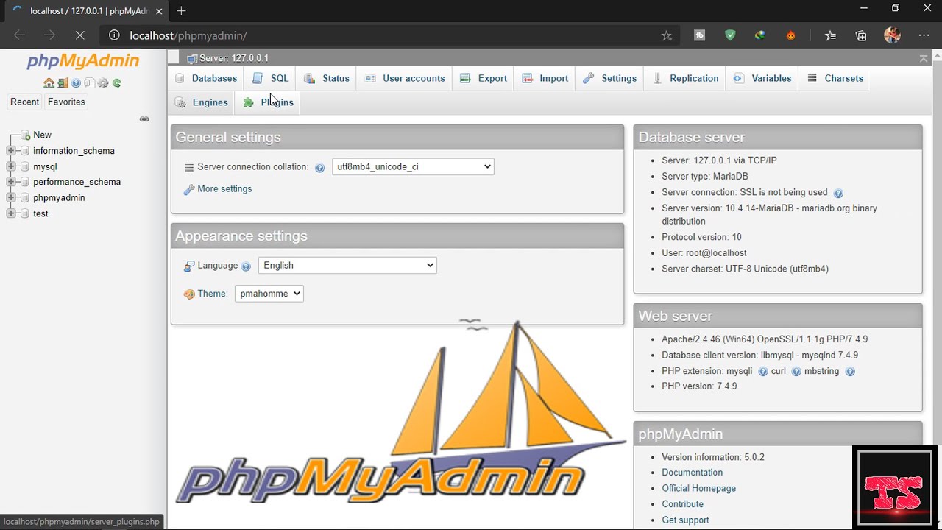Expand the phpmyadmin database node
The height and width of the screenshot is (530, 942).
pyautogui.click(x=11, y=198)
